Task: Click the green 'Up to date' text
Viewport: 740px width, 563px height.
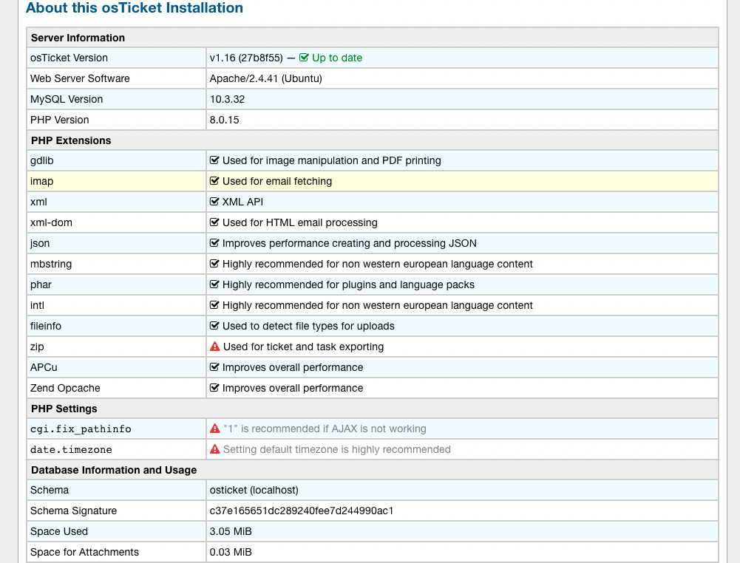Action: pyautogui.click(x=337, y=58)
